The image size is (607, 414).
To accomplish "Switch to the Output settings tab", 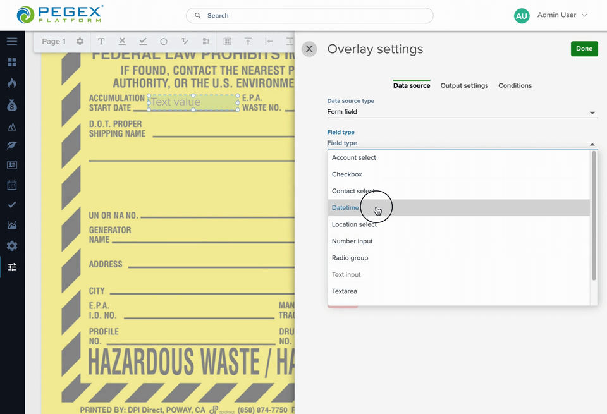I will point(464,85).
